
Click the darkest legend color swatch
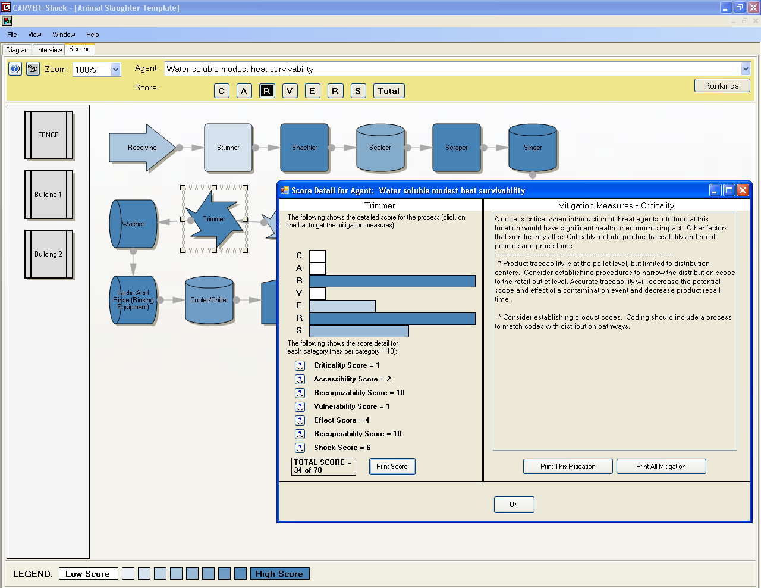pos(240,574)
